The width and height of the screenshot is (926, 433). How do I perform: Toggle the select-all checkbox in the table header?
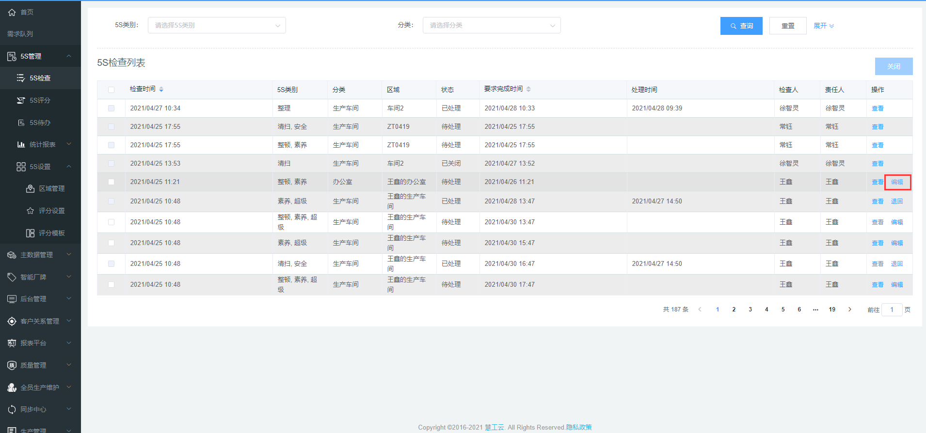111,90
